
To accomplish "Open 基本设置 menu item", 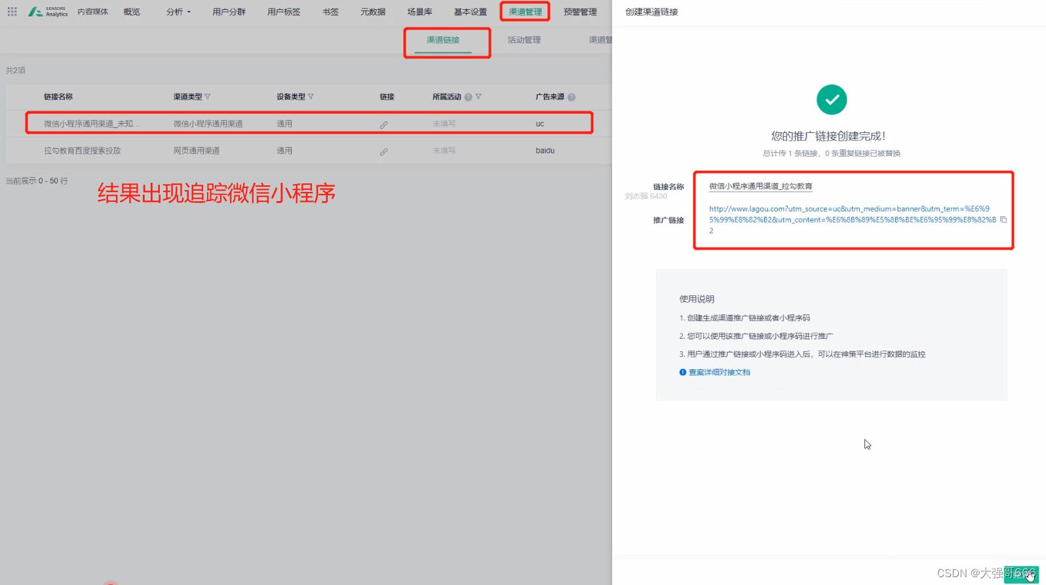I will click(x=471, y=12).
